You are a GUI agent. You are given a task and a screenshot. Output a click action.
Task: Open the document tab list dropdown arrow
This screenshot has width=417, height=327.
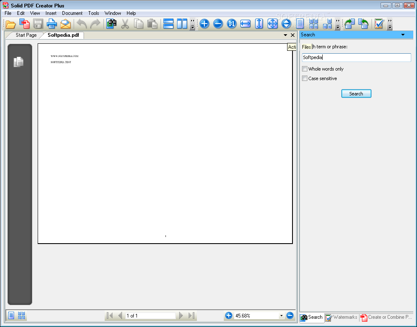coord(285,35)
